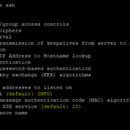Click the yellow '(default: INFO)' text
This screenshot has height=130, width=130.
29,94
